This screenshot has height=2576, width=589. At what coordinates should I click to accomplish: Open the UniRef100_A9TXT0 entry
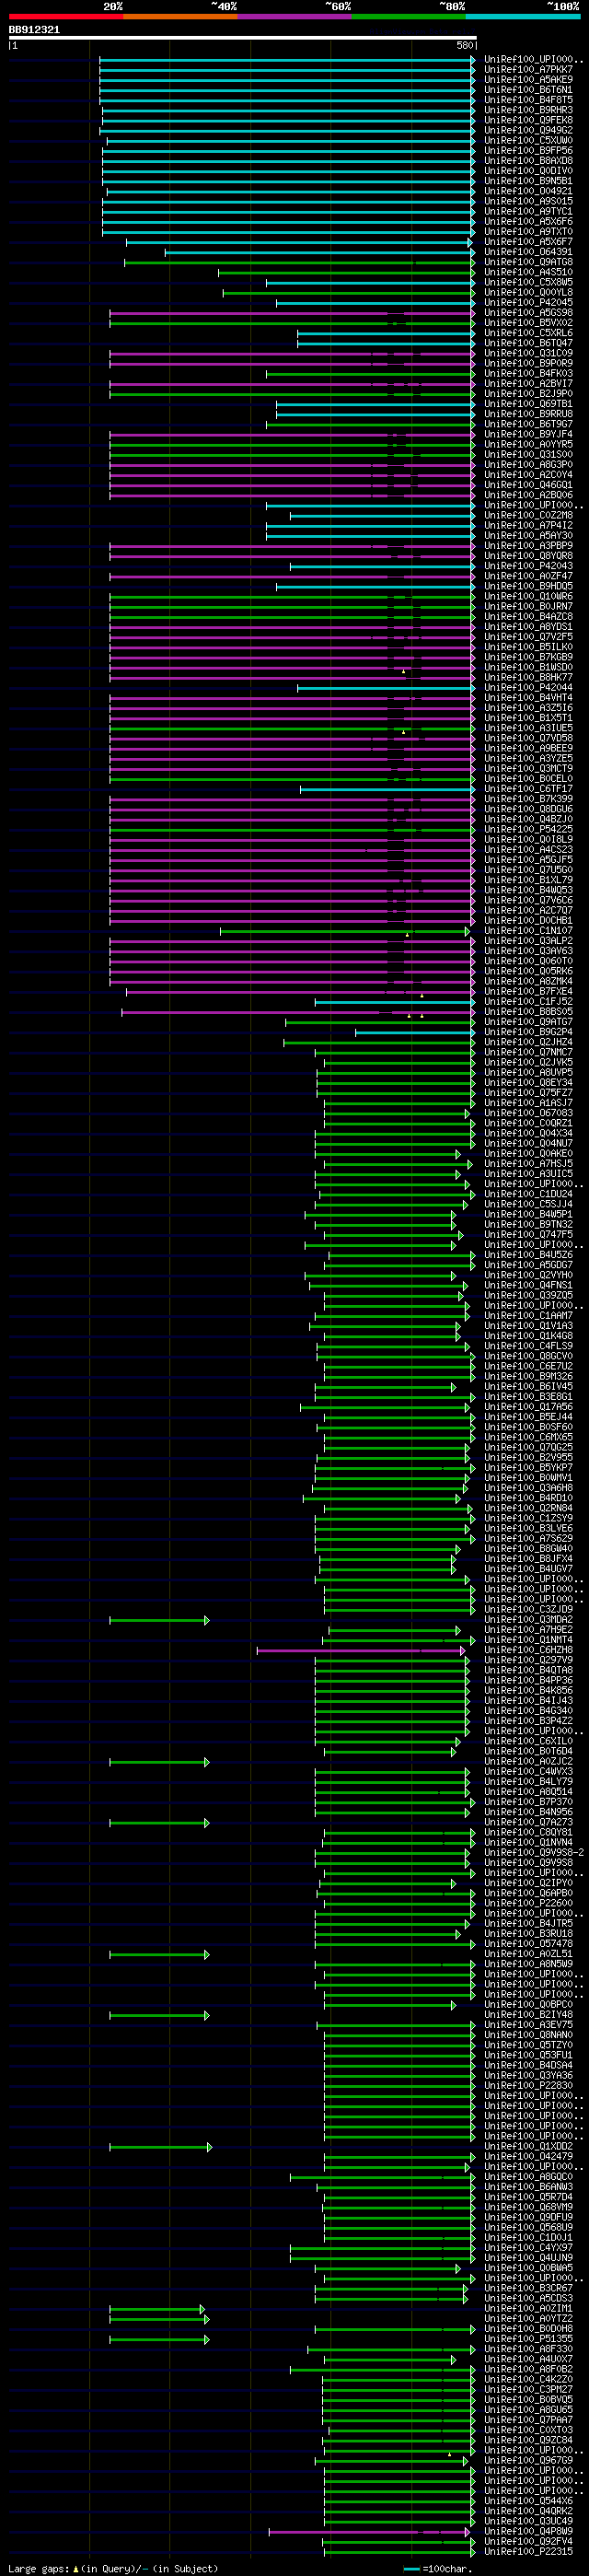(529, 232)
